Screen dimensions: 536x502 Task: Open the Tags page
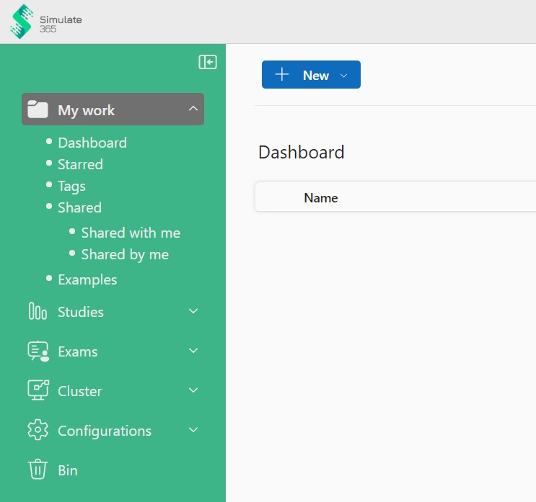pos(71,186)
